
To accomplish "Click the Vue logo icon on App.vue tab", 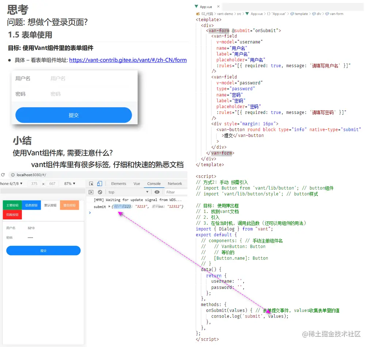I will pyautogui.click(x=197, y=6).
